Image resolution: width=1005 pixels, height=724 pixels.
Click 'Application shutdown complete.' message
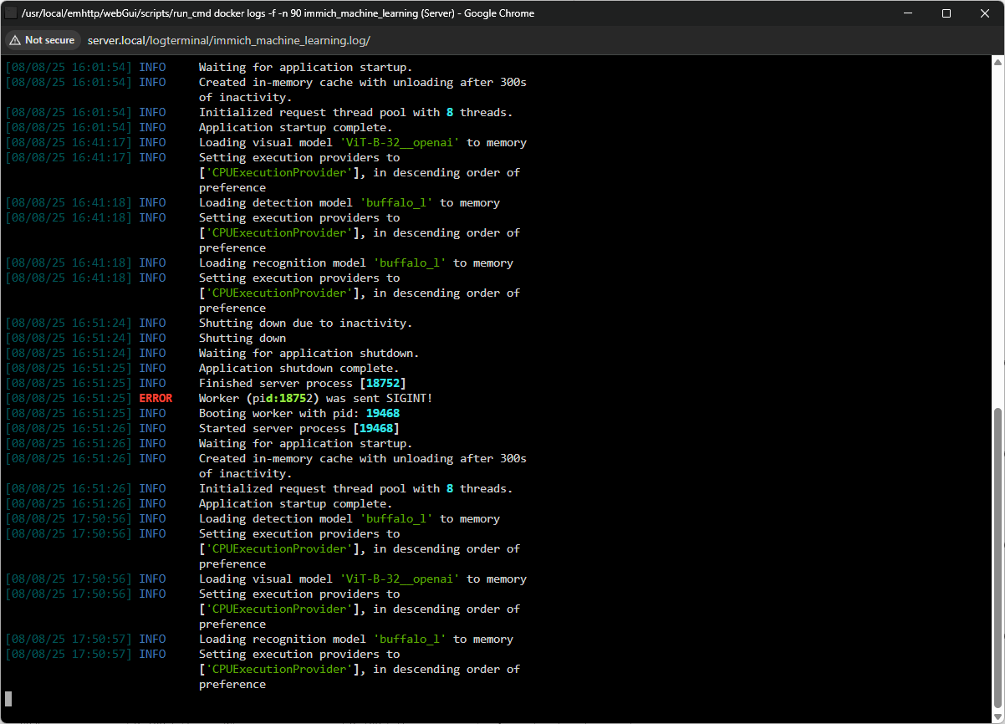pyautogui.click(x=299, y=368)
